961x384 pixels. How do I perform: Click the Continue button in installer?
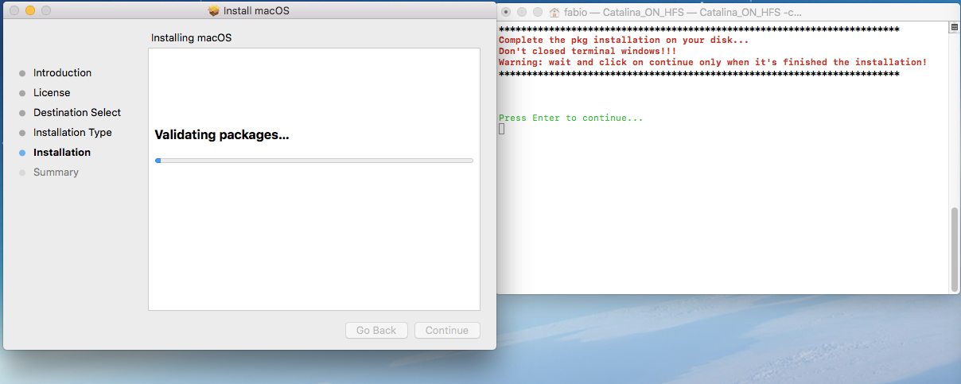447,330
